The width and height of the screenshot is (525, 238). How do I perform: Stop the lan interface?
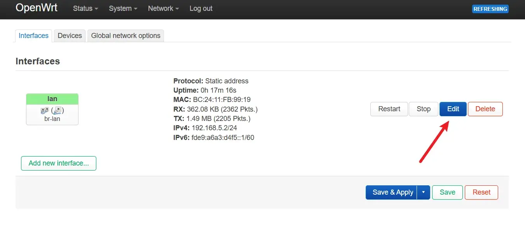tap(424, 109)
